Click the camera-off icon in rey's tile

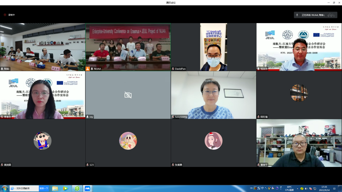point(128,95)
